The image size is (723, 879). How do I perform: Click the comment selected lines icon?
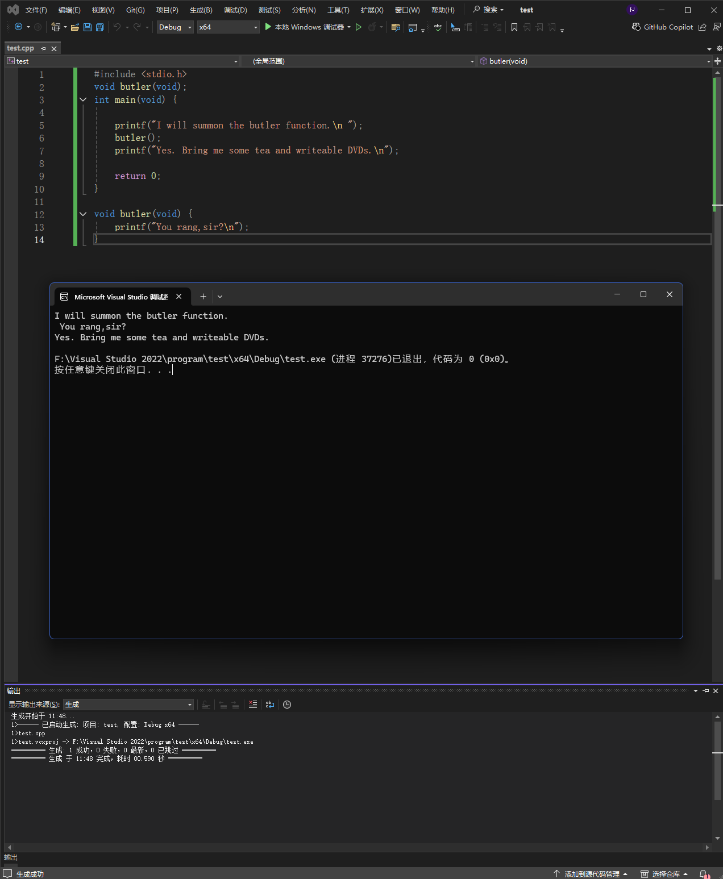pyautogui.click(x=485, y=27)
